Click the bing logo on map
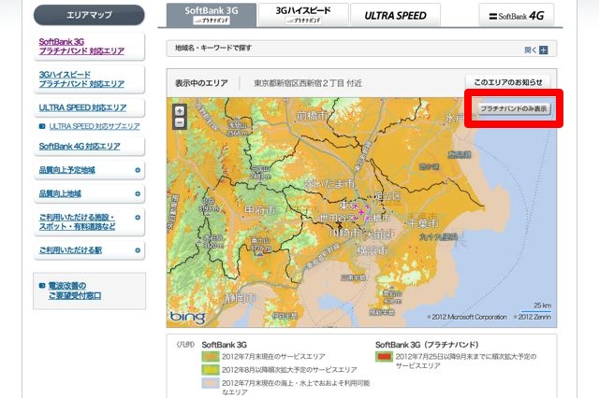This screenshot has height=398, width=599. coord(187,317)
